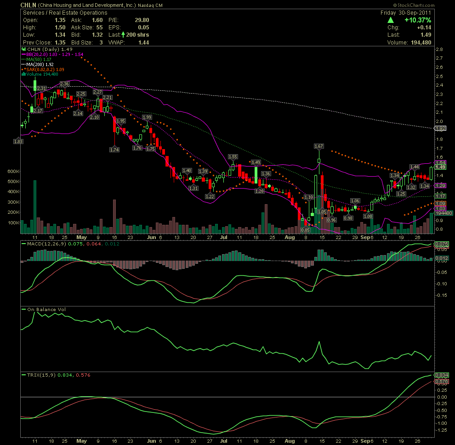
Task: Click the Ask value 1.60
Action: 97,20
